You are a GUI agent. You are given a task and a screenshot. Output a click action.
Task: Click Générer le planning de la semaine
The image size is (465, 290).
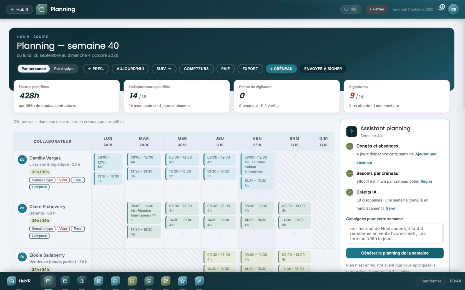pos(395,253)
